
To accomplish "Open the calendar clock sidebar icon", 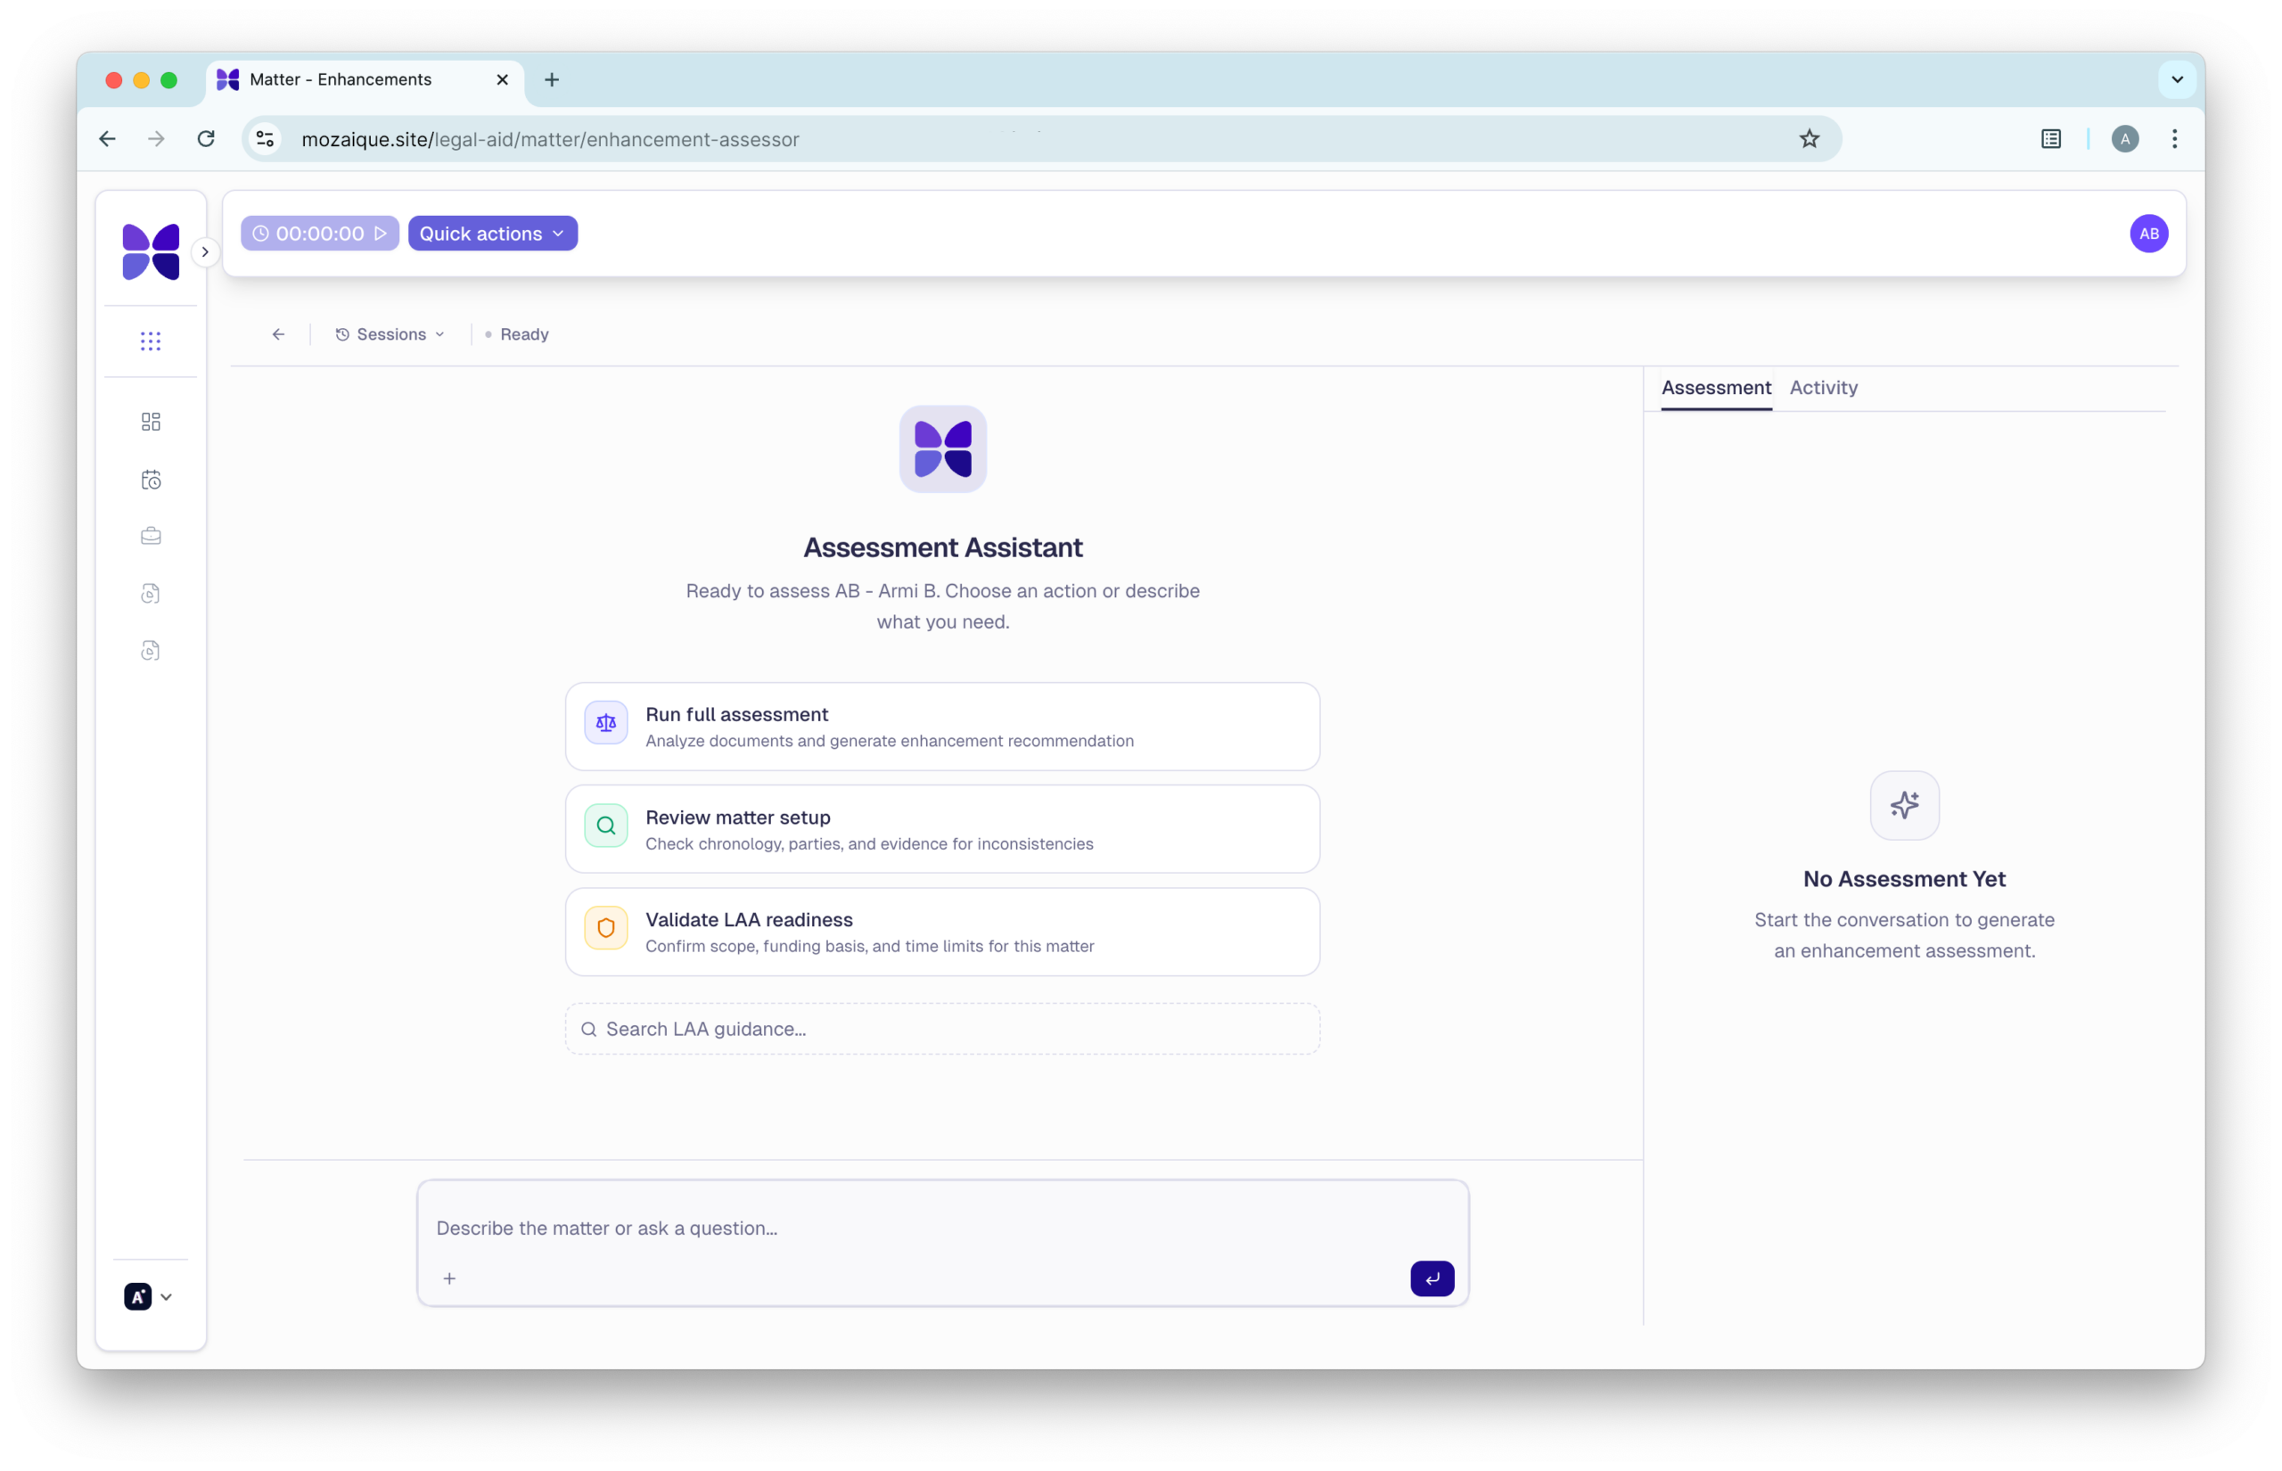I will 150,480.
